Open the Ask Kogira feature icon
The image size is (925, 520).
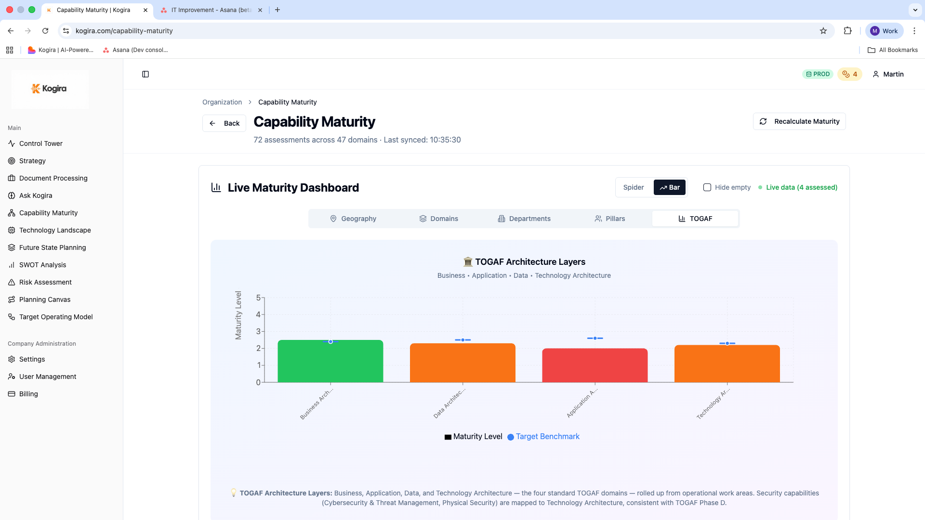(12, 195)
